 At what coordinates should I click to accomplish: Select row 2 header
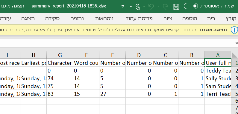click(x=235, y=70)
